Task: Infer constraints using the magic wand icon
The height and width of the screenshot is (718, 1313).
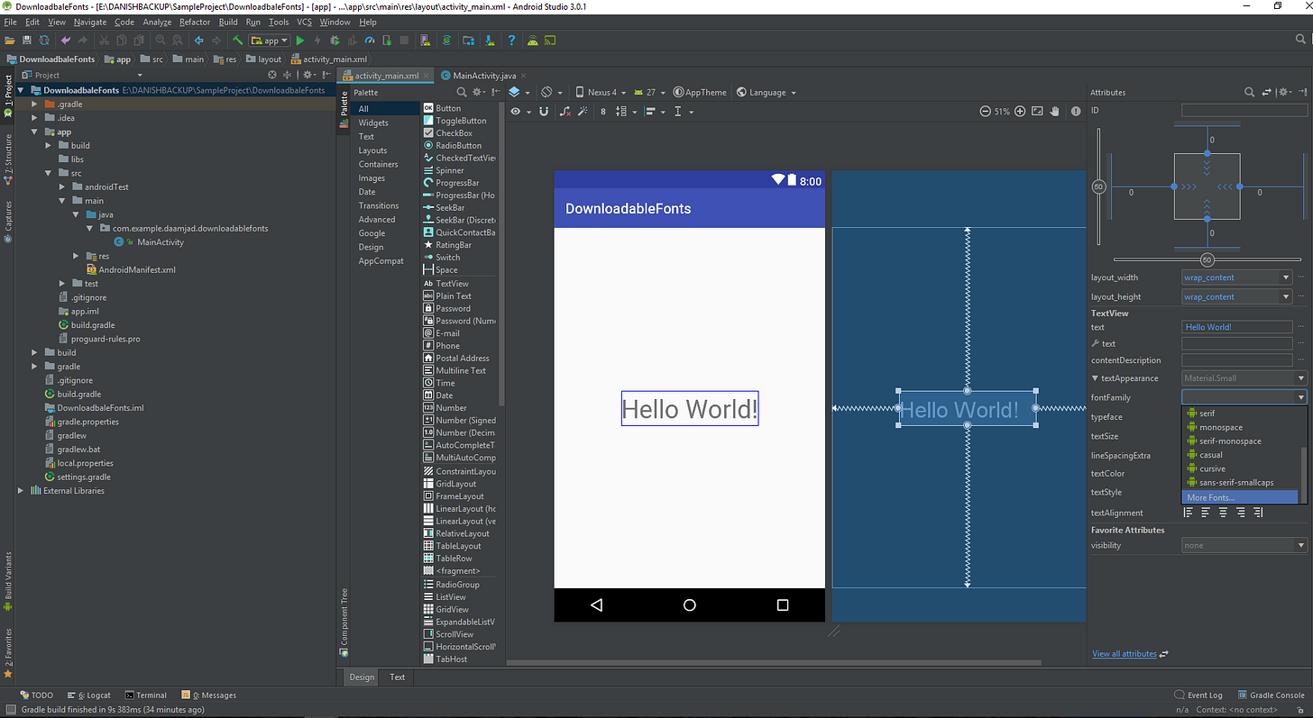Action: pyautogui.click(x=584, y=111)
